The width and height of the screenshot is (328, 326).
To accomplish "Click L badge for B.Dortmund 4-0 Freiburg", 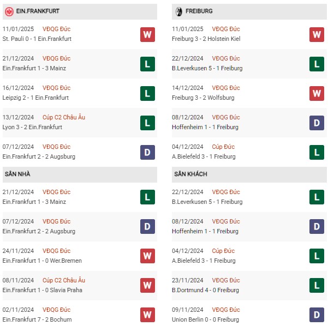I will coord(317,285).
